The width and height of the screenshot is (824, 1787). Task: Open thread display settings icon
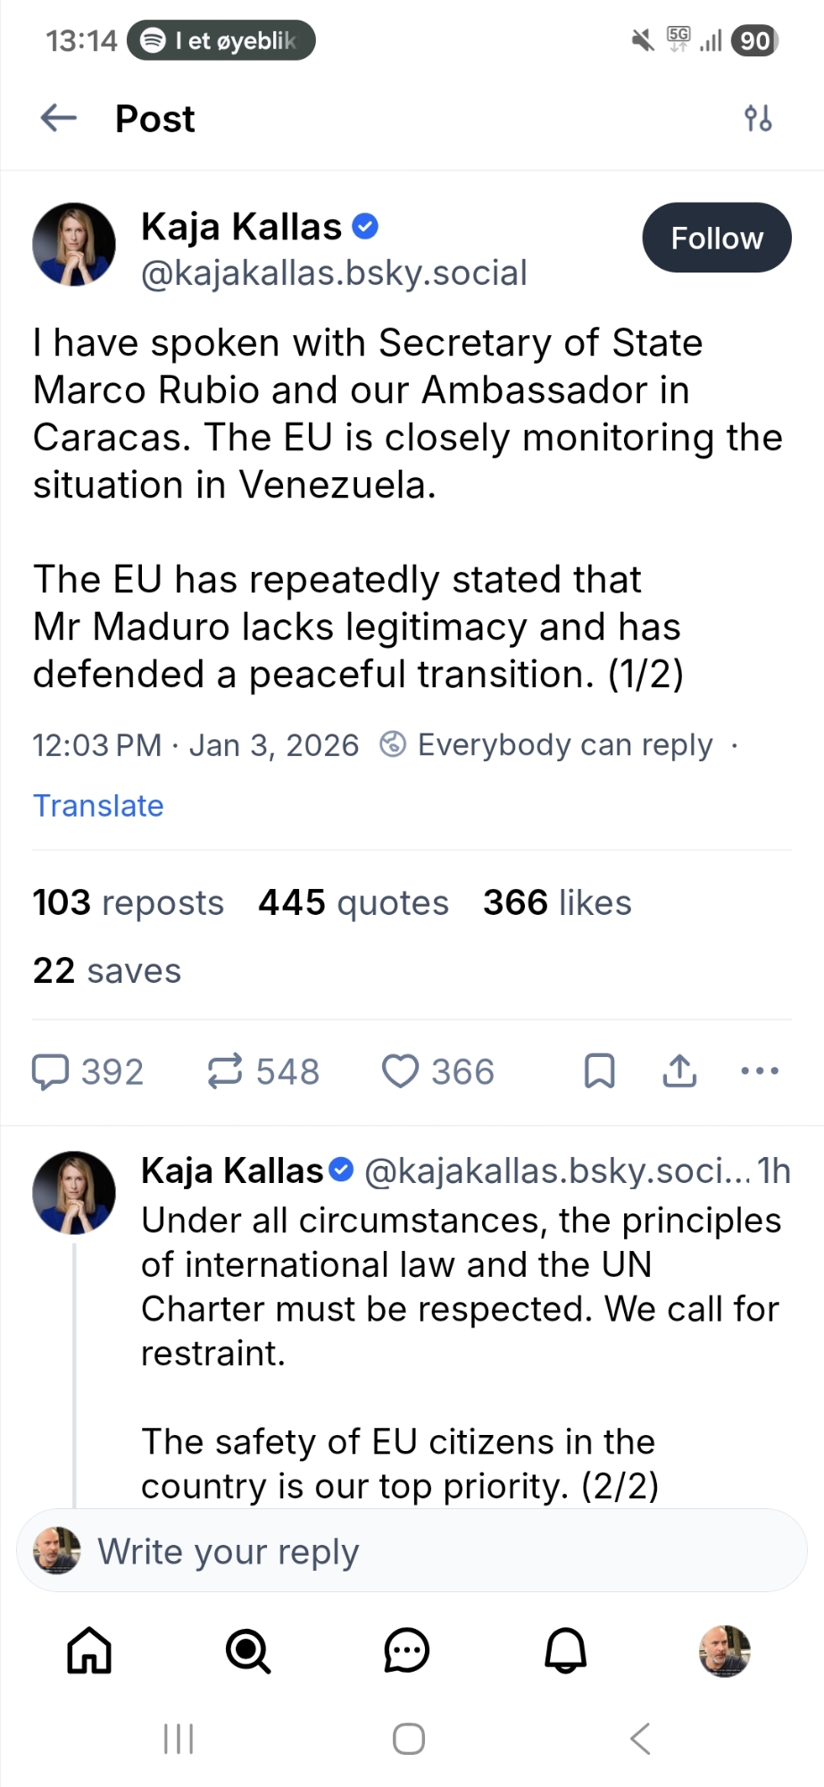click(x=758, y=118)
